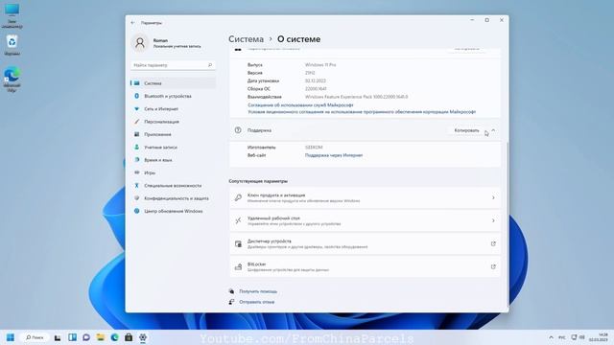
Task: Click the settings page vertical scrollbar
Action: click(x=508, y=223)
